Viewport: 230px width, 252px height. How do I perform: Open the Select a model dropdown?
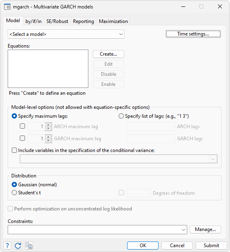click(66, 34)
